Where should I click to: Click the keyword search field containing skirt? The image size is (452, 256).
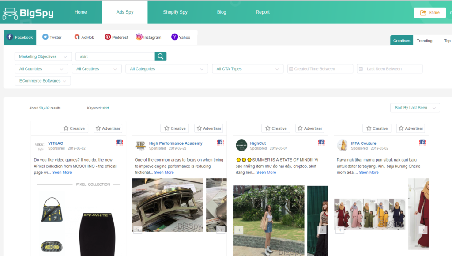pyautogui.click(x=115, y=56)
